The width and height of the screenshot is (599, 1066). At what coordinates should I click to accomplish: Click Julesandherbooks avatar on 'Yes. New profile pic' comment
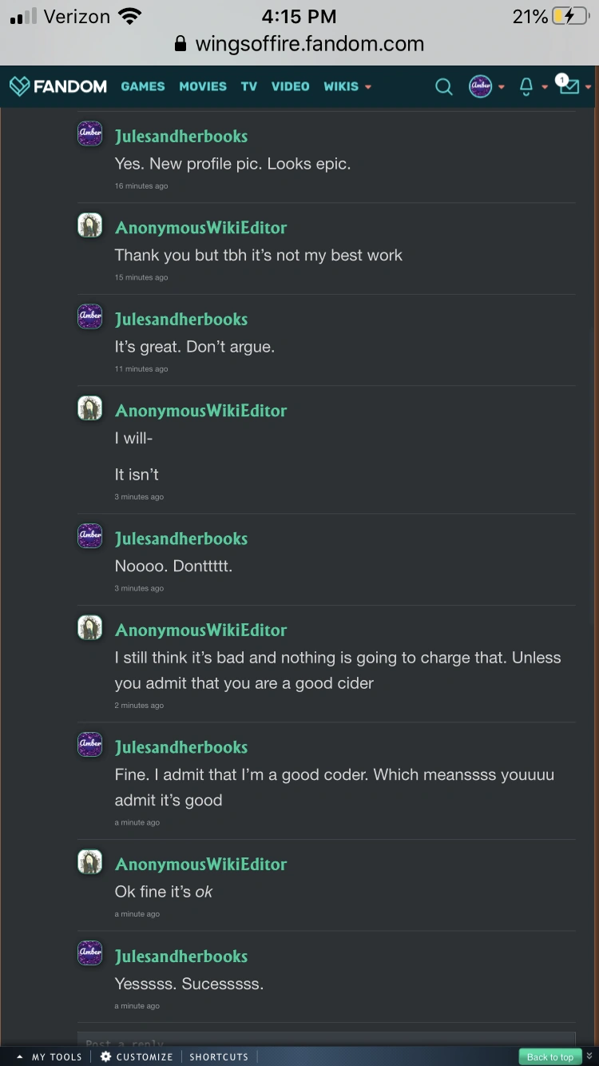89,133
